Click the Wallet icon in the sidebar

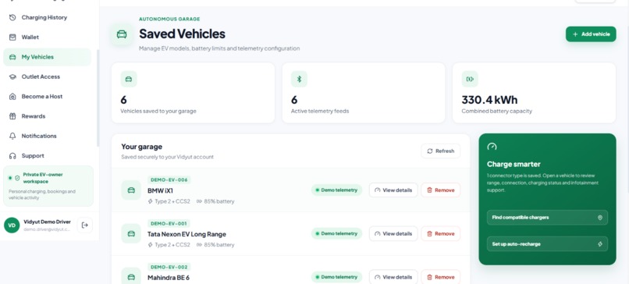pyautogui.click(x=12, y=37)
